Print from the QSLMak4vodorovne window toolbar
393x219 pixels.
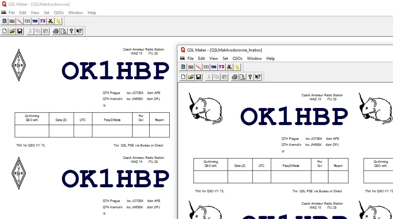56,31
